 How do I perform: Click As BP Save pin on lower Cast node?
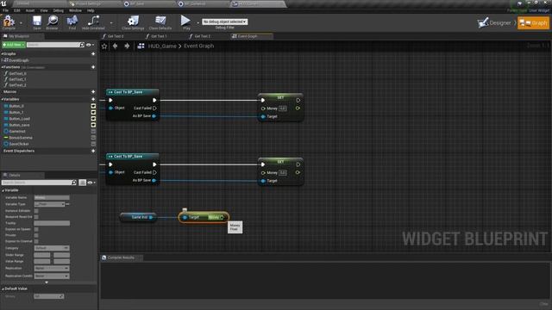[154, 180]
